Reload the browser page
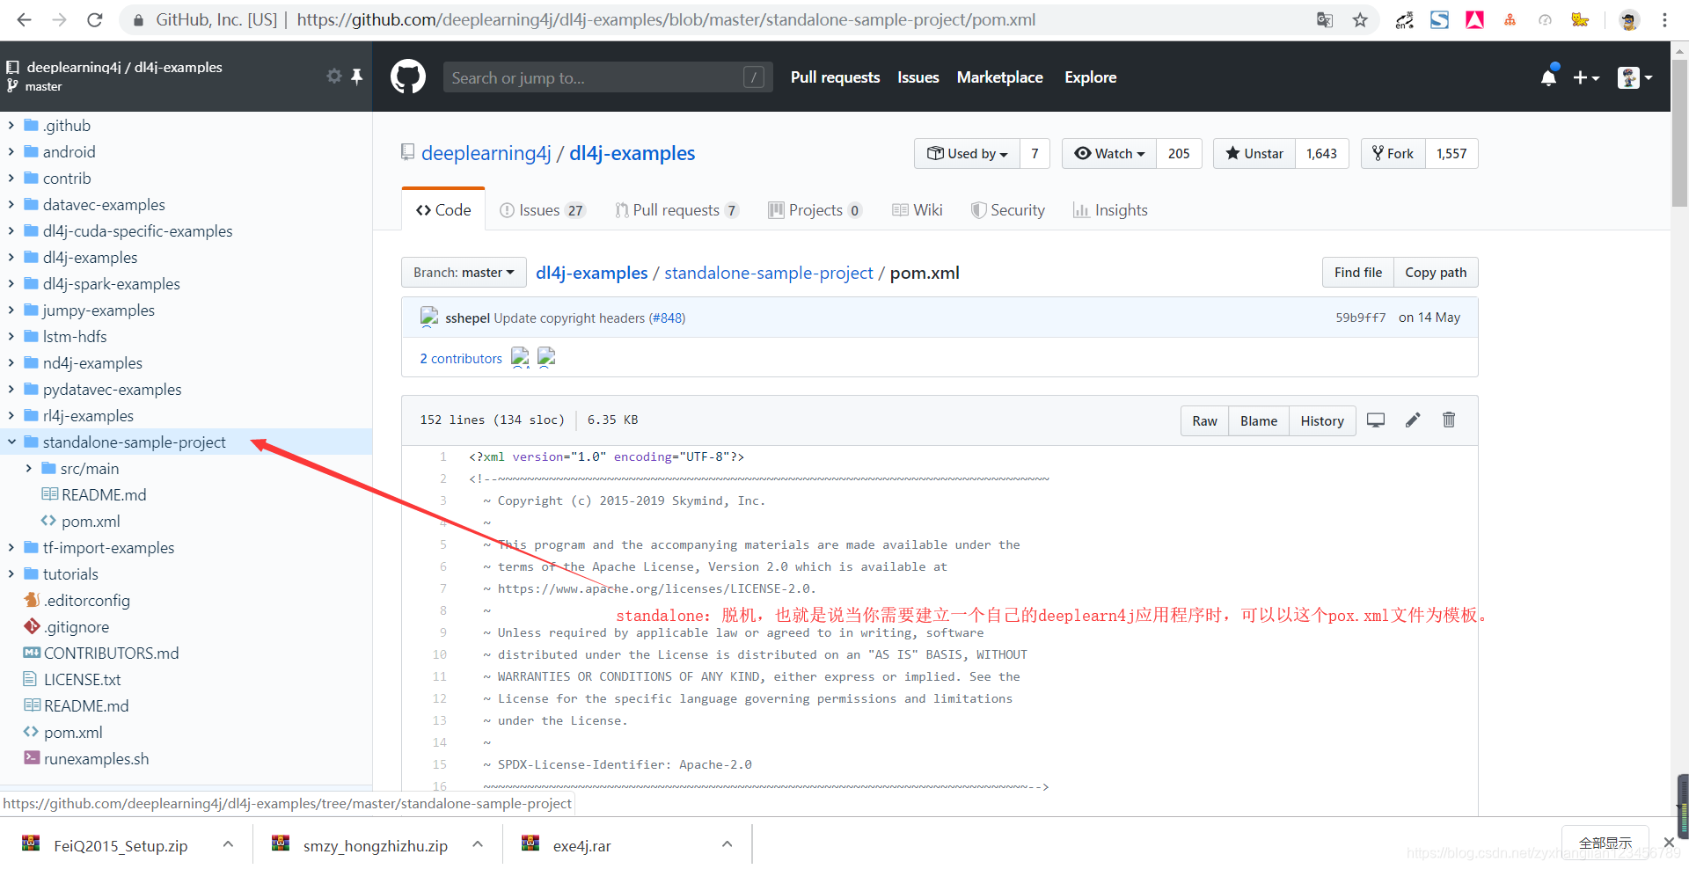The image size is (1689, 869). click(x=94, y=19)
